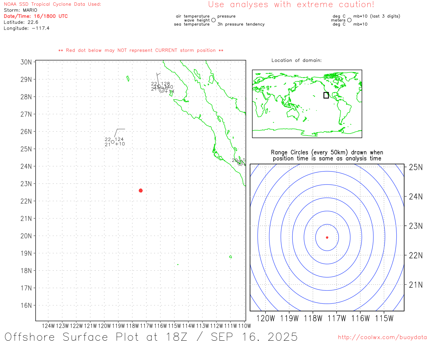The image size is (427, 341).
Task: Click 'NOAA SSD Tropical Cyclone Data Used:' header
Action: (52, 4)
